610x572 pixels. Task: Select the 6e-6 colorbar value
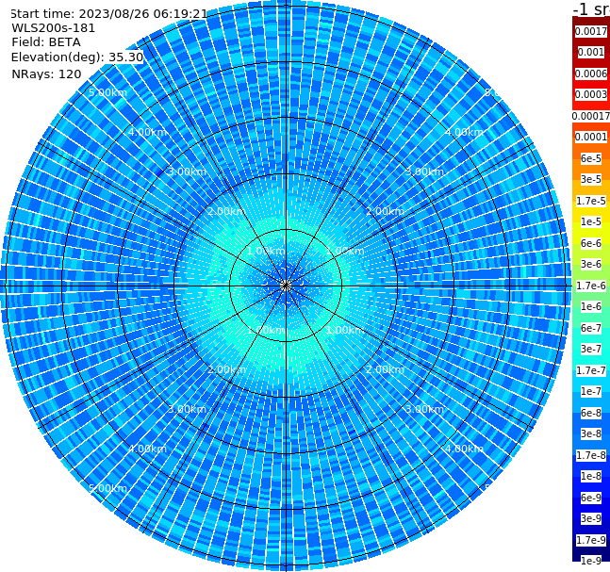(591, 243)
